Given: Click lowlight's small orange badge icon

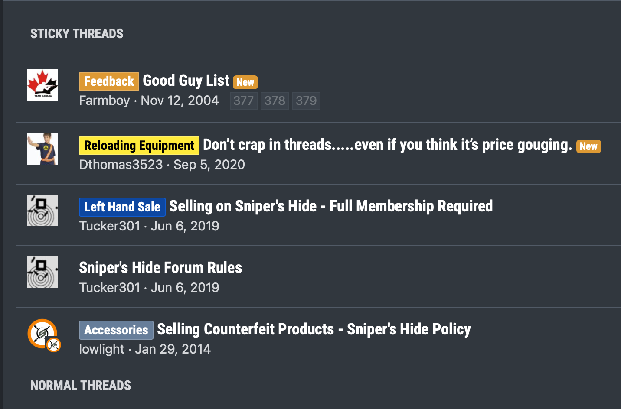Looking at the screenshot, I should pos(54,345).
